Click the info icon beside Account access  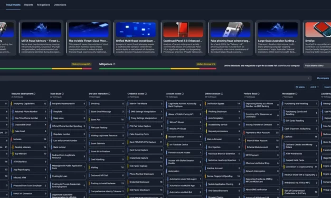pos(183,94)
